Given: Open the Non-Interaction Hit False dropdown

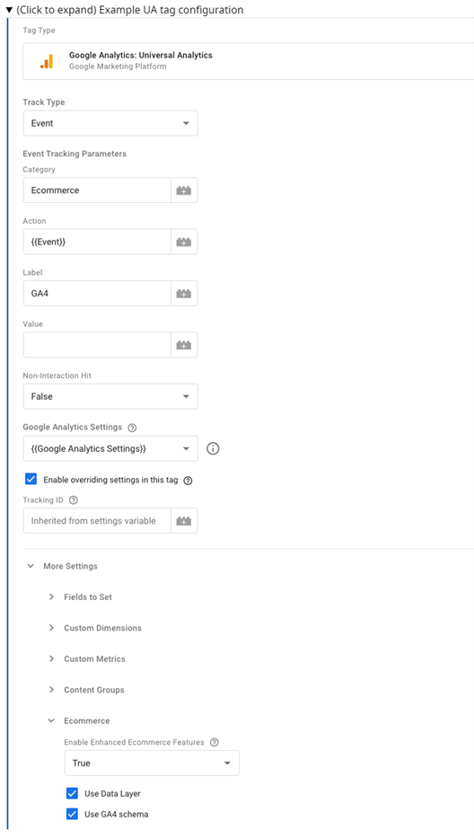Looking at the screenshot, I should (x=110, y=396).
